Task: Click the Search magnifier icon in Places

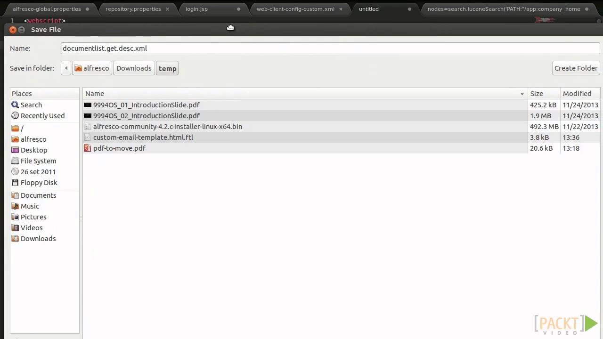Action: click(x=15, y=105)
